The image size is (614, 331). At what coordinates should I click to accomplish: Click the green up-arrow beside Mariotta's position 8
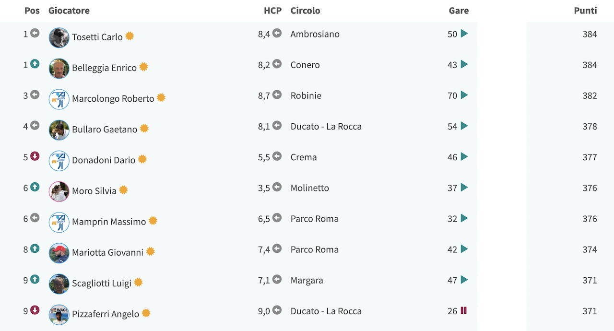pos(35,248)
